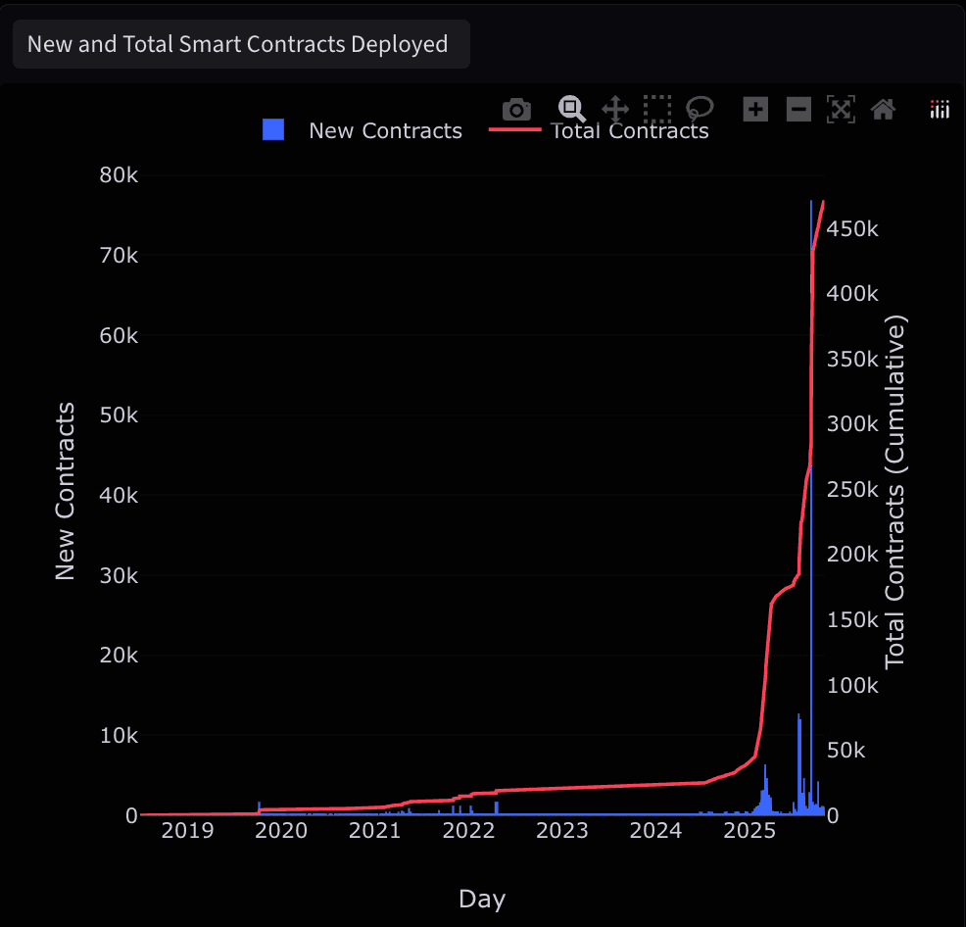Click the chart title New and Total Smart Contracts Deployed
The height and width of the screenshot is (927, 966).
coord(238,44)
